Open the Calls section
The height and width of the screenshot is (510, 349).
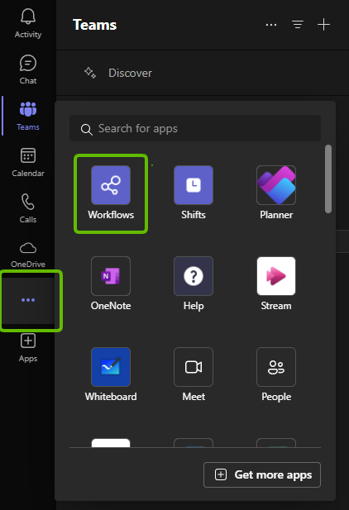(x=28, y=208)
